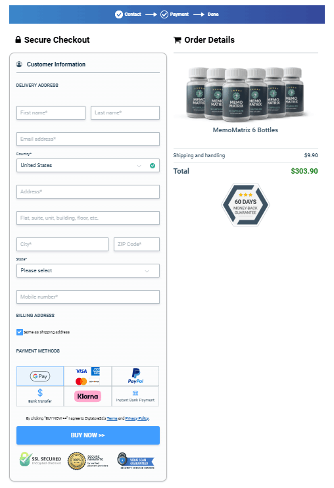This screenshot has width=334, height=488.
Task: Click the $303.90 total amount
Action: [x=304, y=171]
